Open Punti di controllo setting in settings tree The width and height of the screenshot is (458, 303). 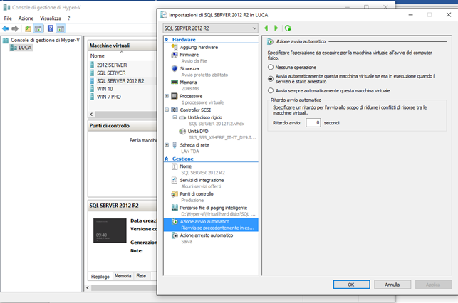(197, 194)
